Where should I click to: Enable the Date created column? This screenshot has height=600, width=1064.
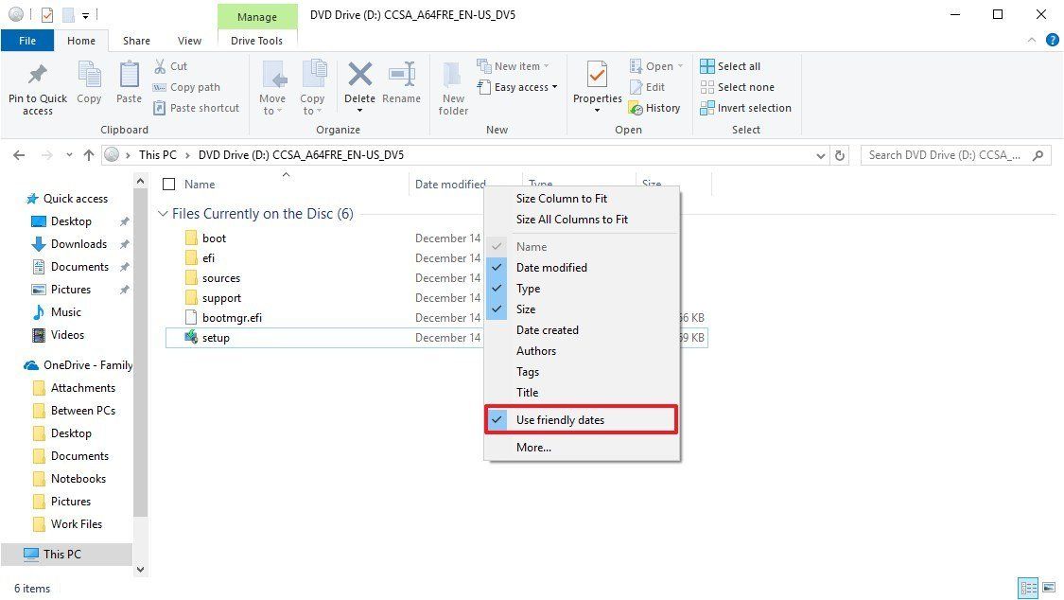547,329
